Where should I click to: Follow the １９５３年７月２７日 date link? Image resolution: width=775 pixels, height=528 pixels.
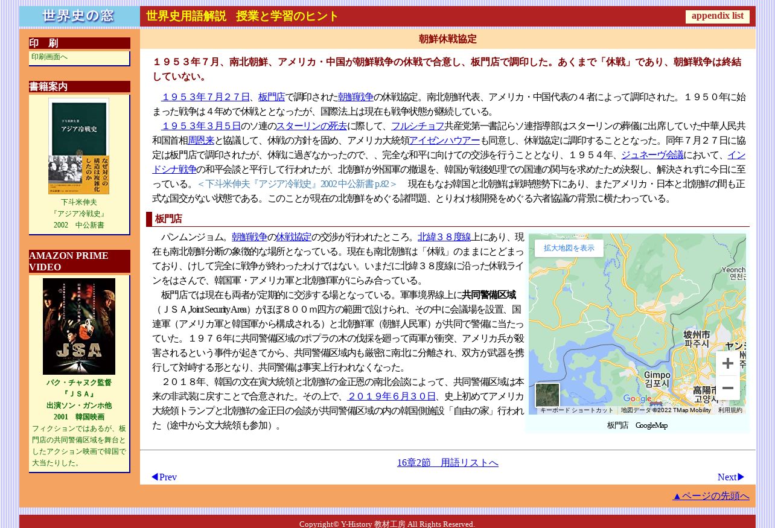(x=206, y=97)
